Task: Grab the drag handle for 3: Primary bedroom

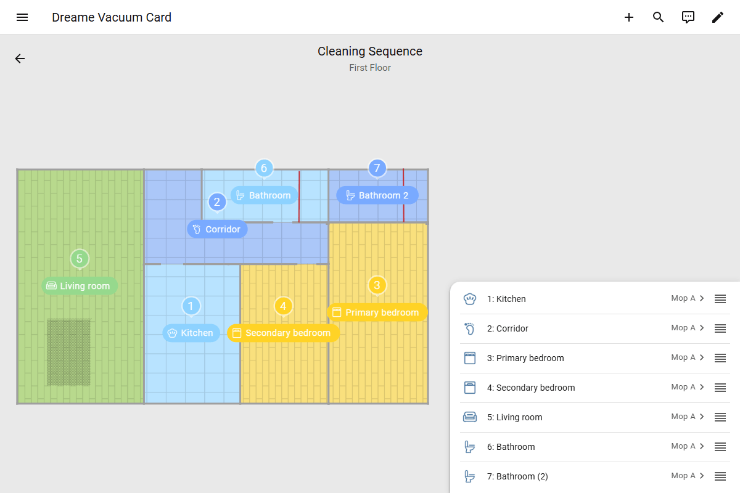Action: pyautogui.click(x=720, y=358)
